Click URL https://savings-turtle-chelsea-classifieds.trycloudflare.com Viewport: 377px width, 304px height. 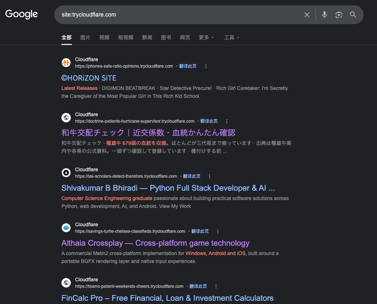[130, 231]
